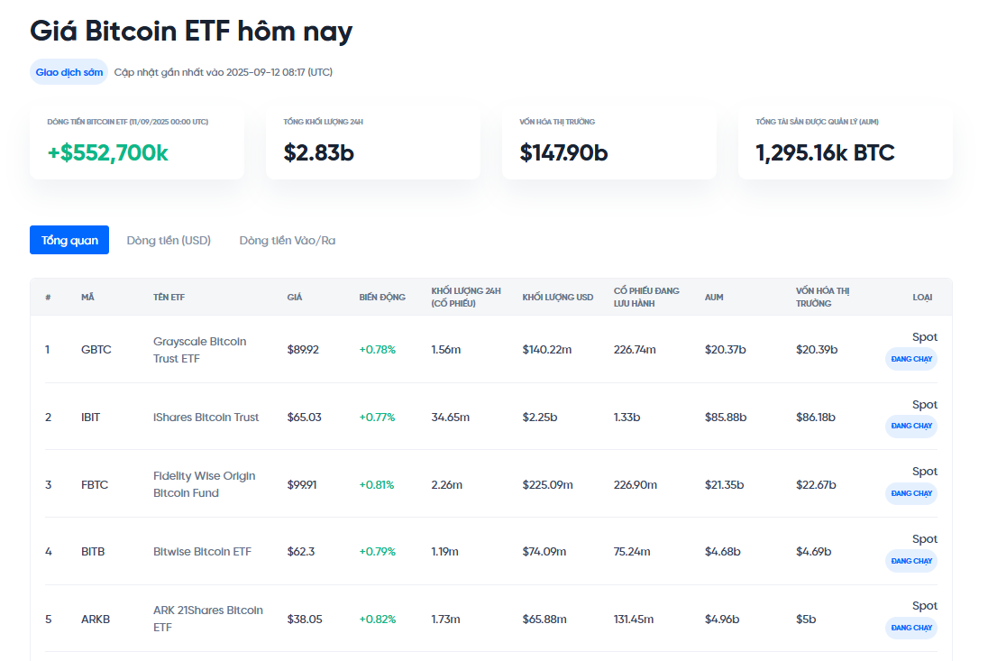Click the ĐANG CHẠY badge for GBTC
This screenshot has height=661, width=988.
(910, 359)
